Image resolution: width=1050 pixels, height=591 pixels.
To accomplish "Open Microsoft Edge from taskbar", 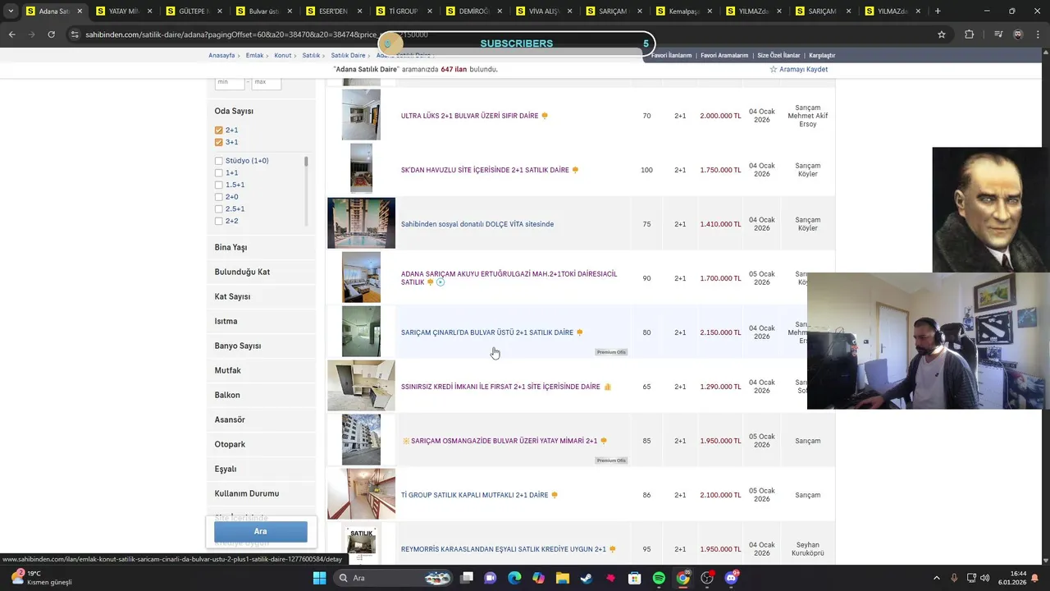I will (x=514, y=578).
